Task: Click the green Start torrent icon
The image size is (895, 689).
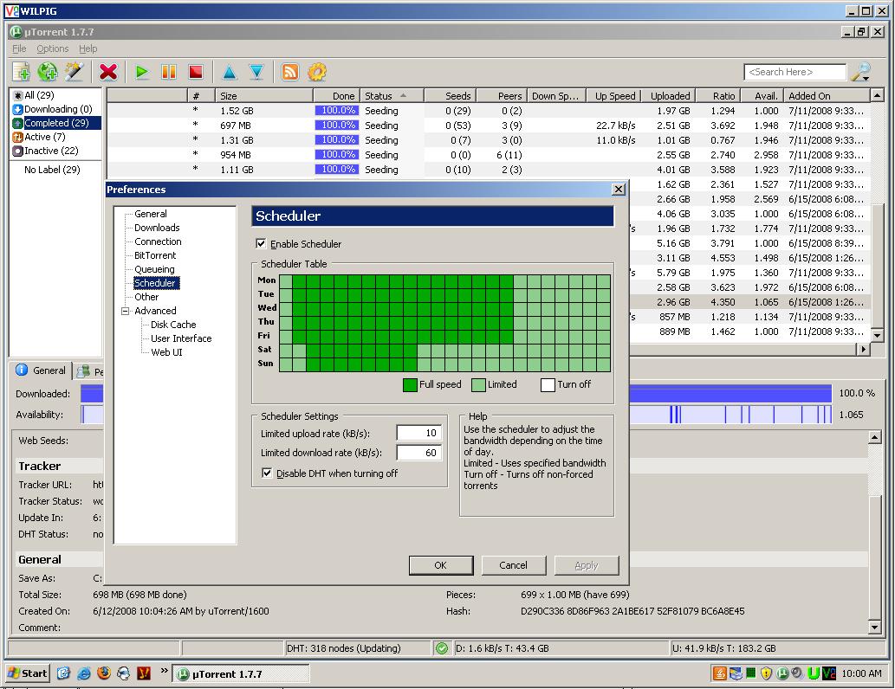Action: (x=141, y=72)
